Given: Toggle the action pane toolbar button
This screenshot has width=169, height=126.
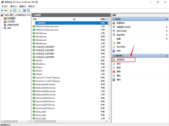Looking at the screenshot, I should click(28, 10).
